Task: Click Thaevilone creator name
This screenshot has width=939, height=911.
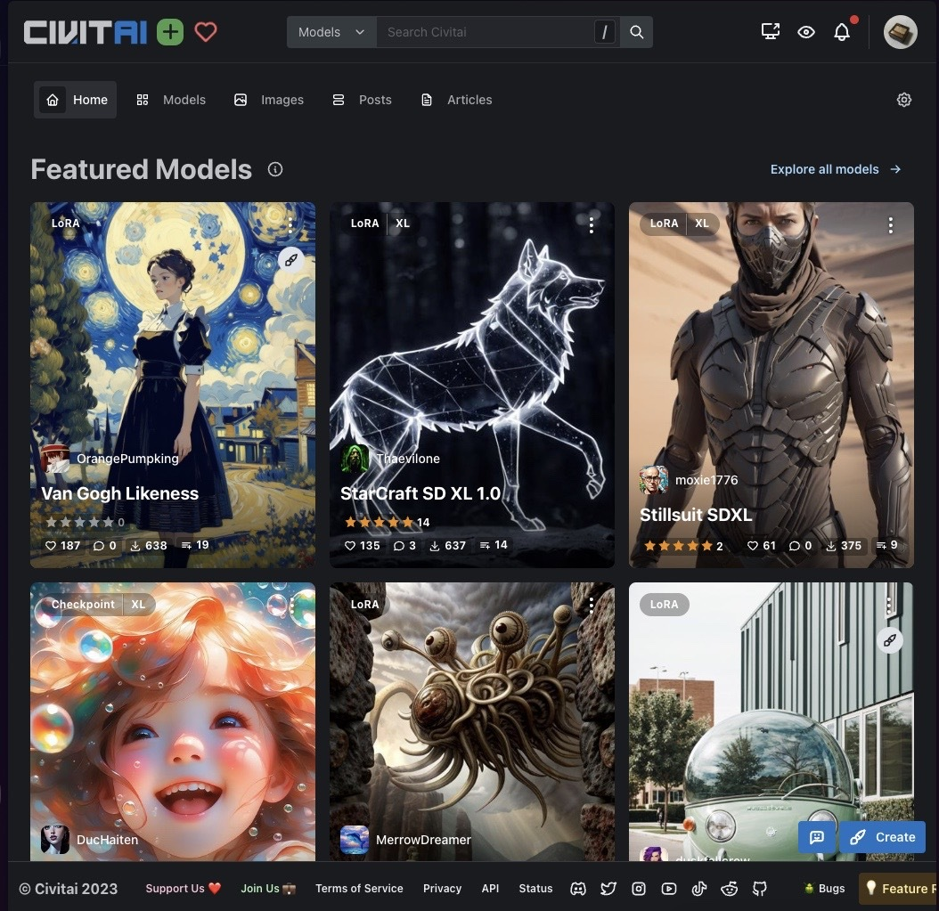Action: (408, 459)
